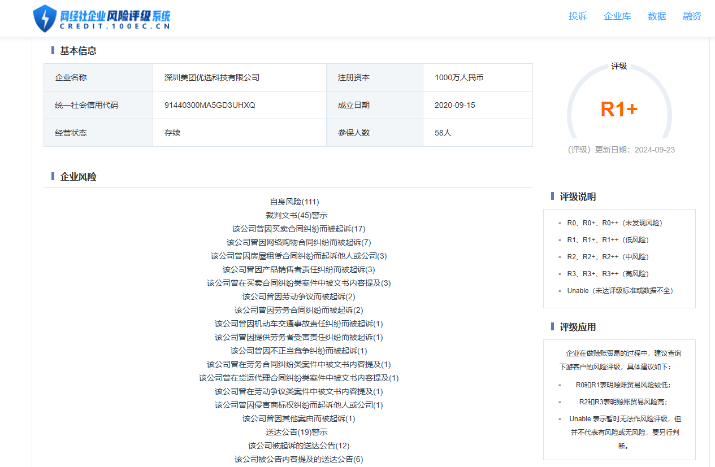
Task: Open 裁判文书(45)警示 entry
Action: click(x=297, y=215)
